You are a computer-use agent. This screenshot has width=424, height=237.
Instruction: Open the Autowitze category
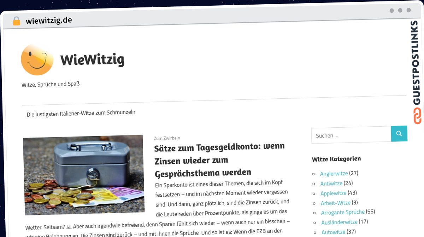tap(334, 232)
